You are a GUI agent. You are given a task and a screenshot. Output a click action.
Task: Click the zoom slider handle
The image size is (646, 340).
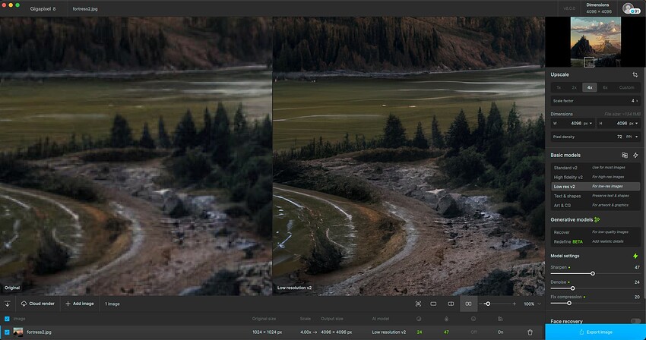click(488, 304)
